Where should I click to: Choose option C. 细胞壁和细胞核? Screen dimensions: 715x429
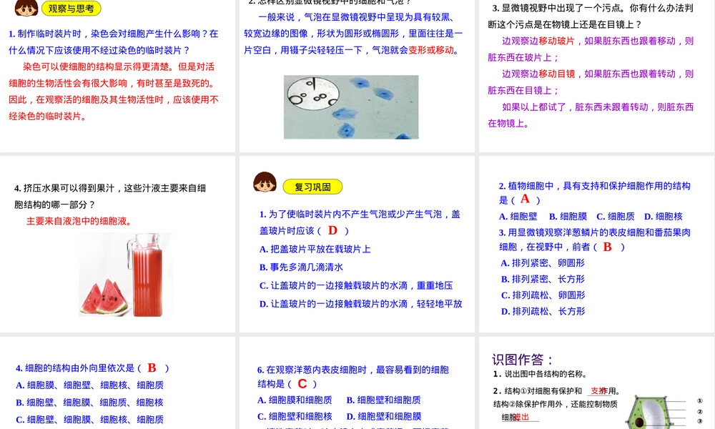[x=295, y=416]
